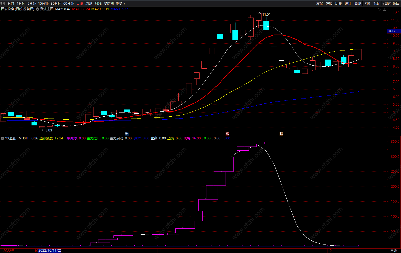Click the 叠加 overlay button
The height and width of the screenshot is (253, 401).
pyautogui.click(x=329, y=4)
